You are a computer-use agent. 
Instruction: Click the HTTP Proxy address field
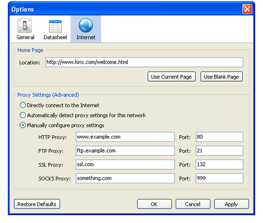(x=125, y=137)
